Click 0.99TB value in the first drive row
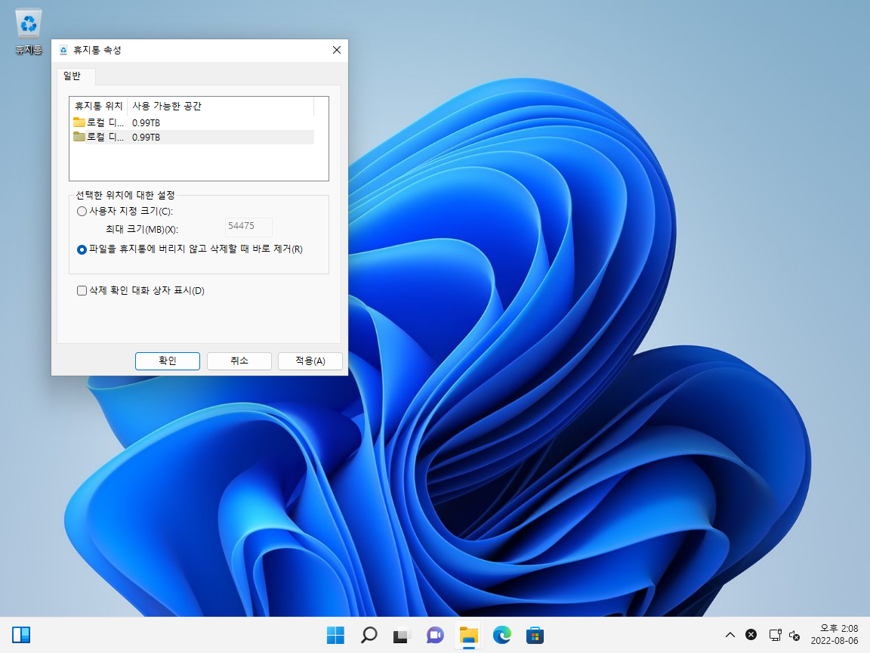The height and width of the screenshot is (653, 870). (146, 122)
